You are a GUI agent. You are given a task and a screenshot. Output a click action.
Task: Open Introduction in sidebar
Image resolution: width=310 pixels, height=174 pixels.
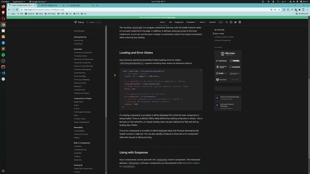[x=78, y=41]
